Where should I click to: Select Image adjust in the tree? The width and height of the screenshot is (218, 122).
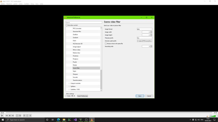click(x=77, y=47)
